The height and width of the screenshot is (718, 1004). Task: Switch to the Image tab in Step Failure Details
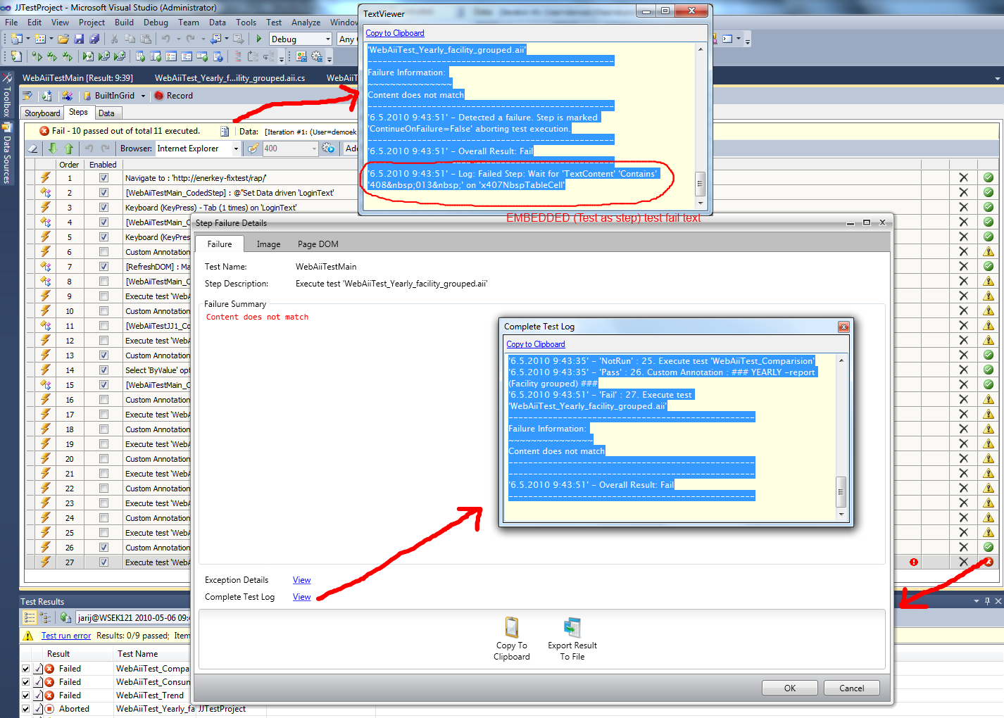[268, 244]
